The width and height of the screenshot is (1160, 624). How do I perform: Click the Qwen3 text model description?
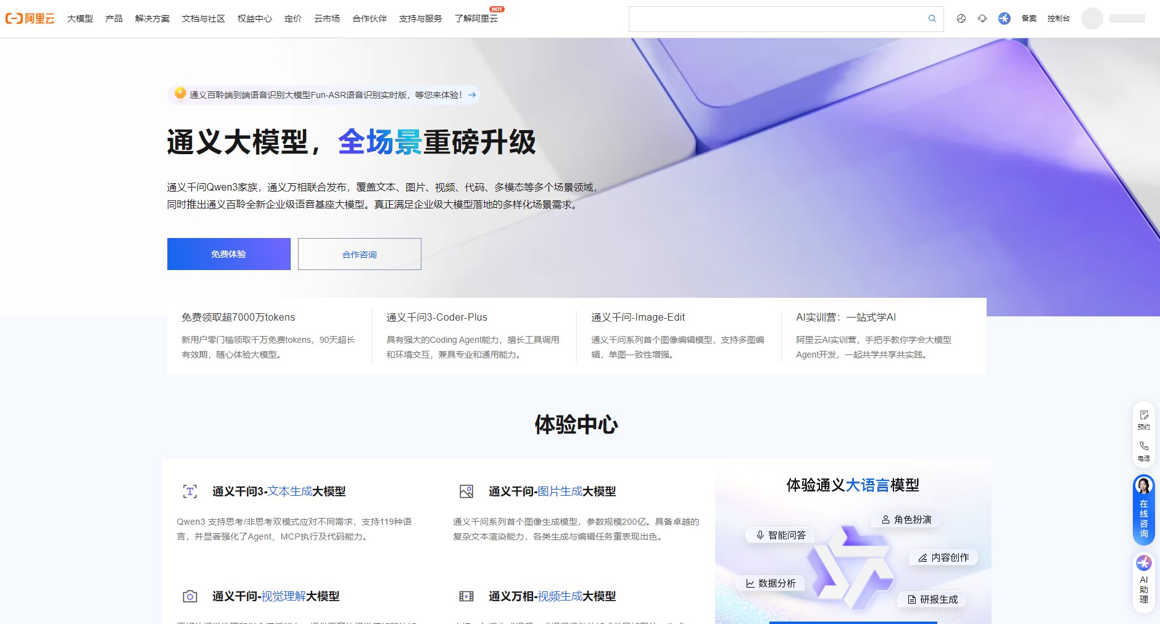[x=294, y=529]
